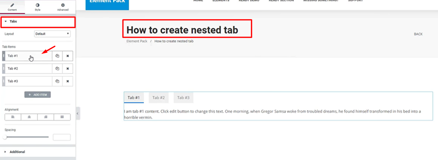Remove the Tab #2 item
The height and width of the screenshot is (160, 438).
pos(68,68)
